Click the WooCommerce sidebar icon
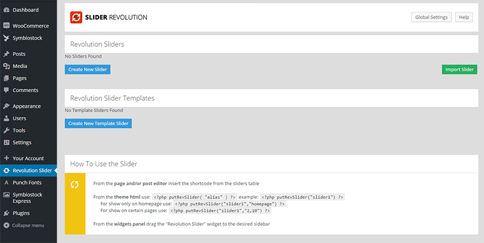This screenshot has height=243, width=484. (6, 26)
